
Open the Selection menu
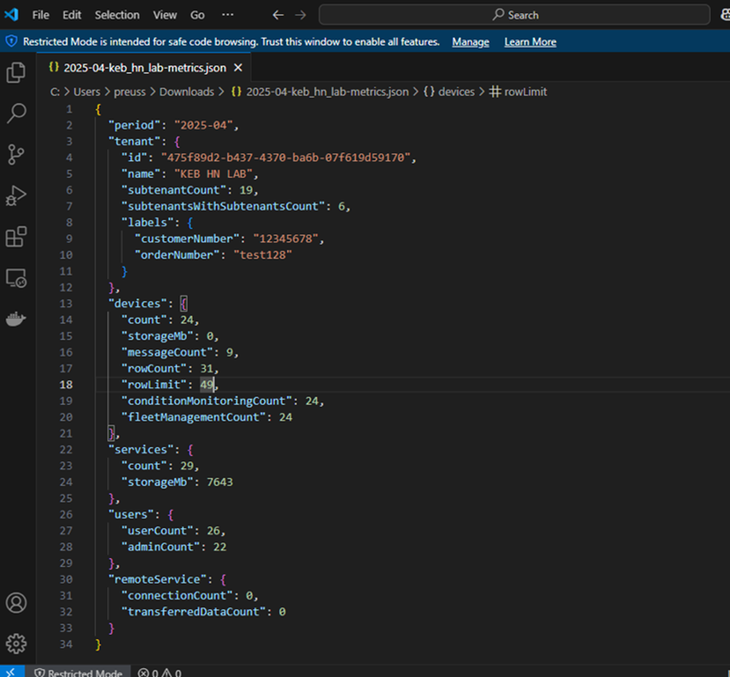(117, 15)
